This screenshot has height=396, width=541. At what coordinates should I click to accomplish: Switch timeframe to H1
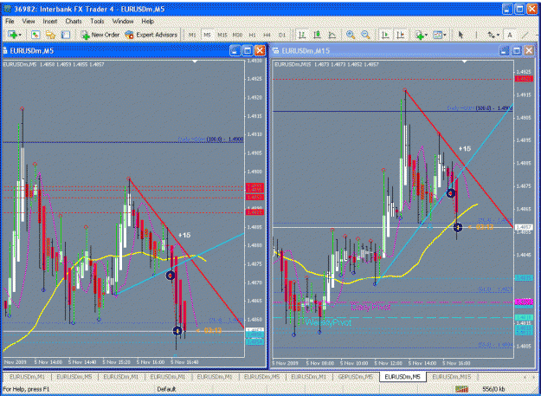(x=252, y=35)
